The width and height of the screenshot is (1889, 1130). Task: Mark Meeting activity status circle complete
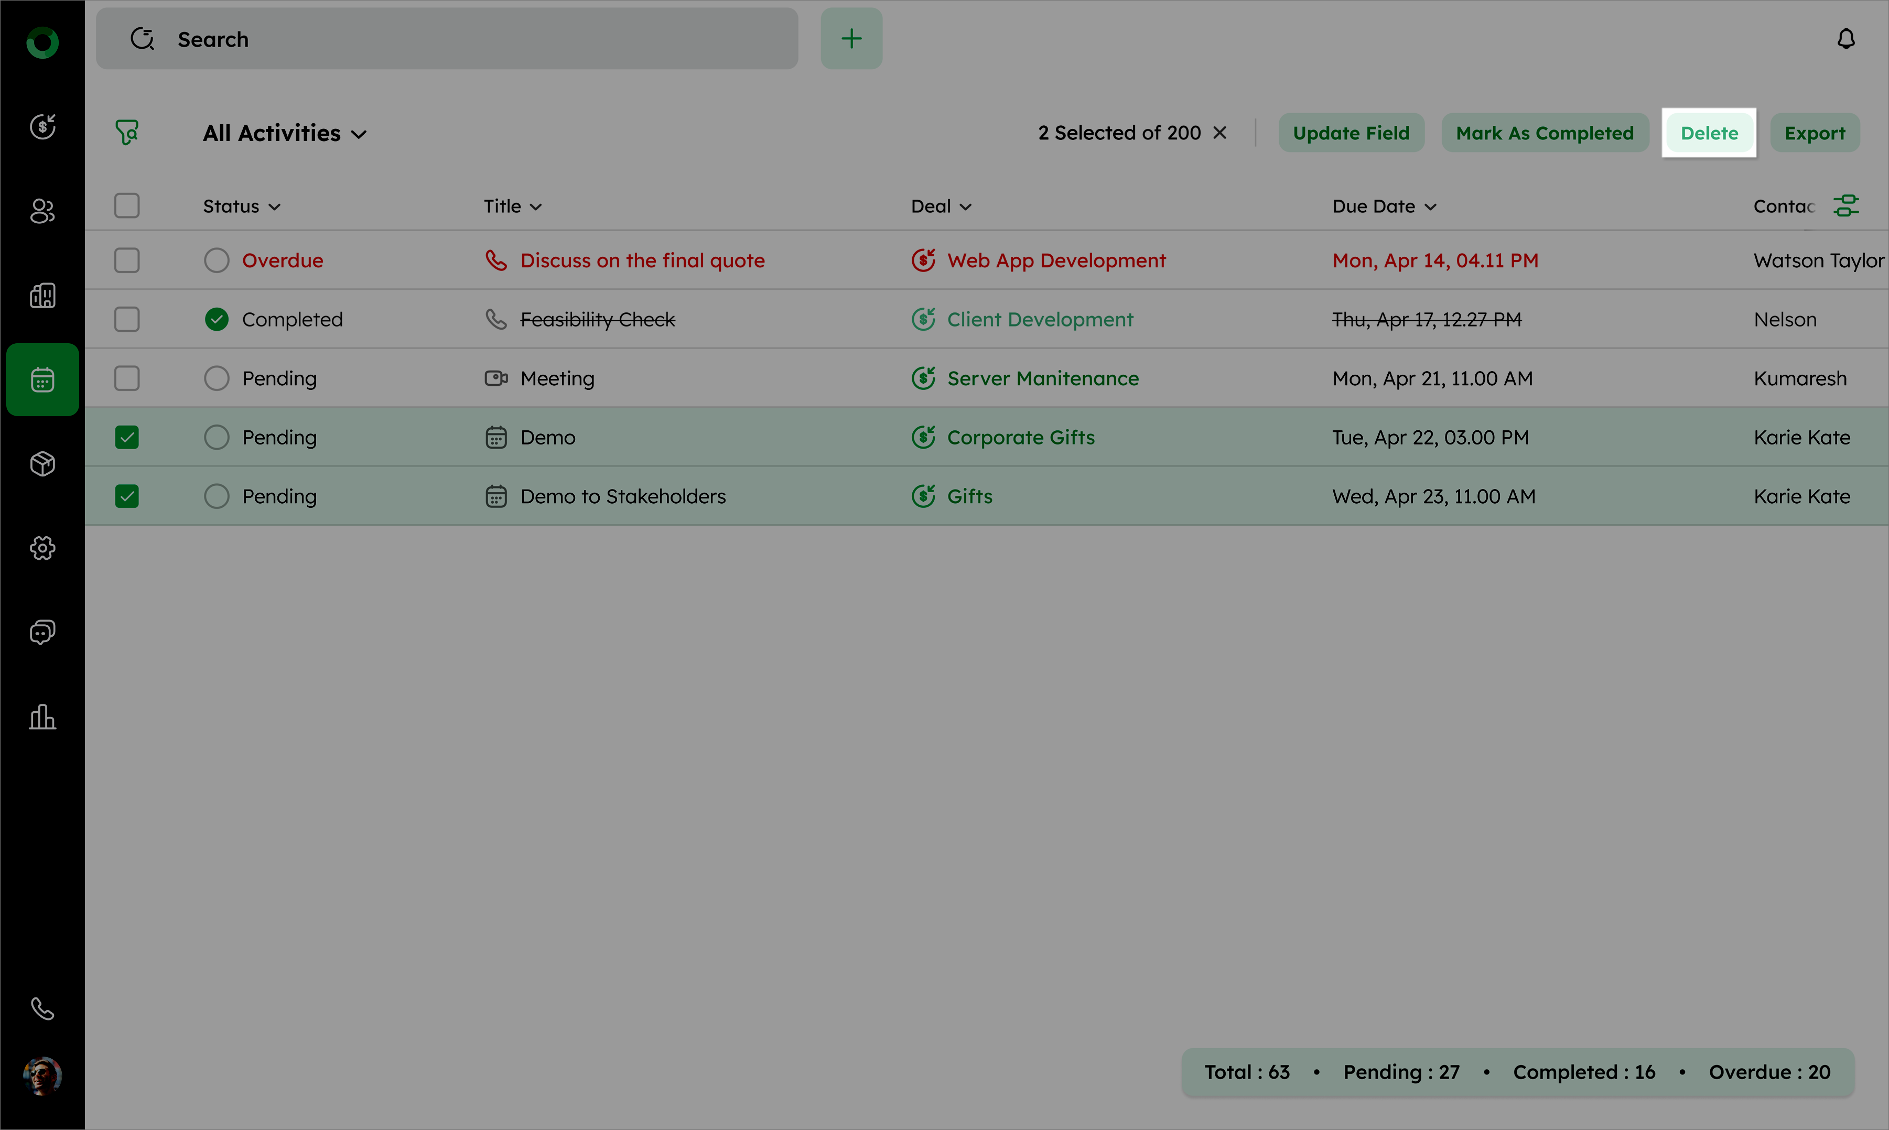pos(217,378)
